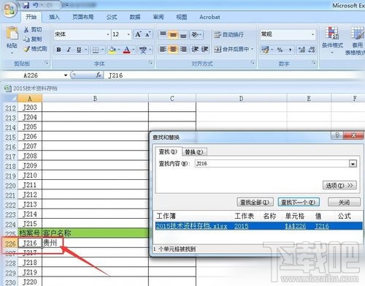Image resolution: width=365 pixels, height=286 pixels.
Task: Open the clipboard group dialog launcher
Action: click(46, 63)
